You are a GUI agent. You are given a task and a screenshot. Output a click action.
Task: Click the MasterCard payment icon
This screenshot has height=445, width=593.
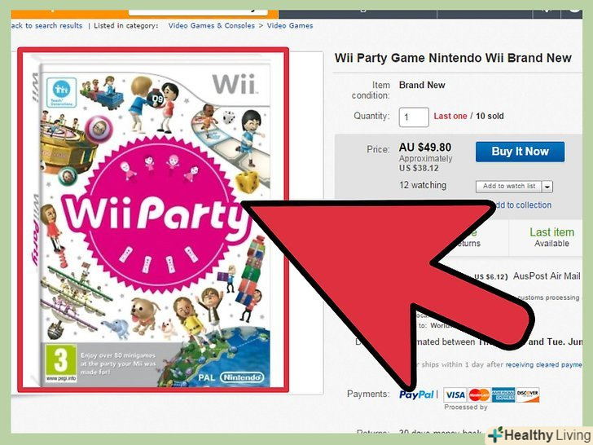[x=479, y=395]
